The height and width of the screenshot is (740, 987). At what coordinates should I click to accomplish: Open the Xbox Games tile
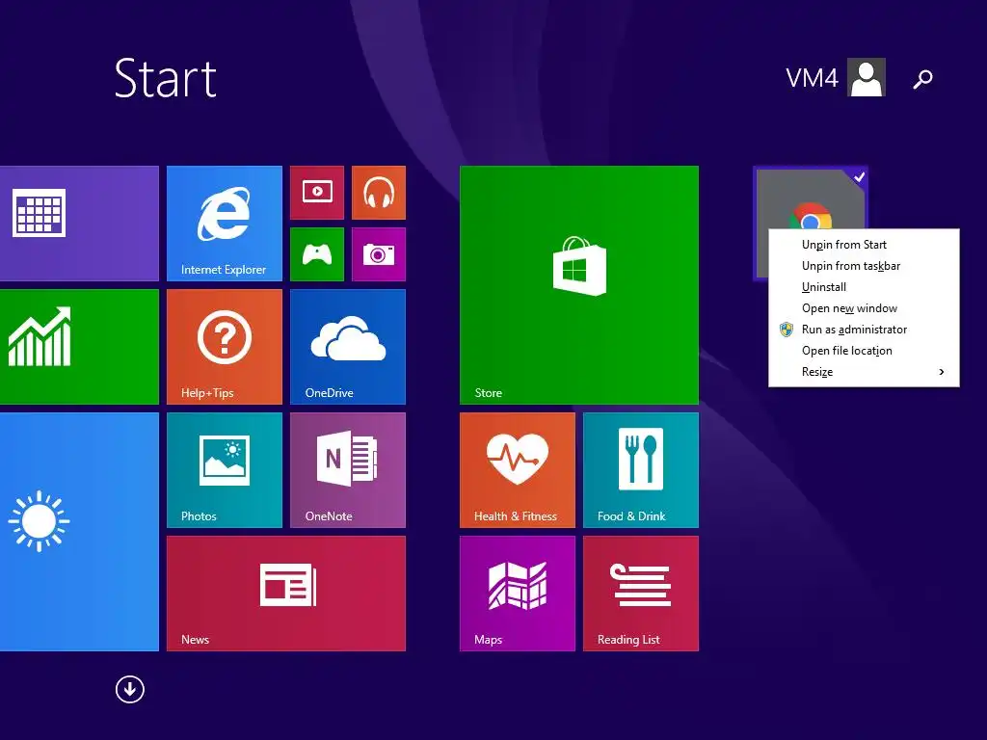[x=317, y=254]
